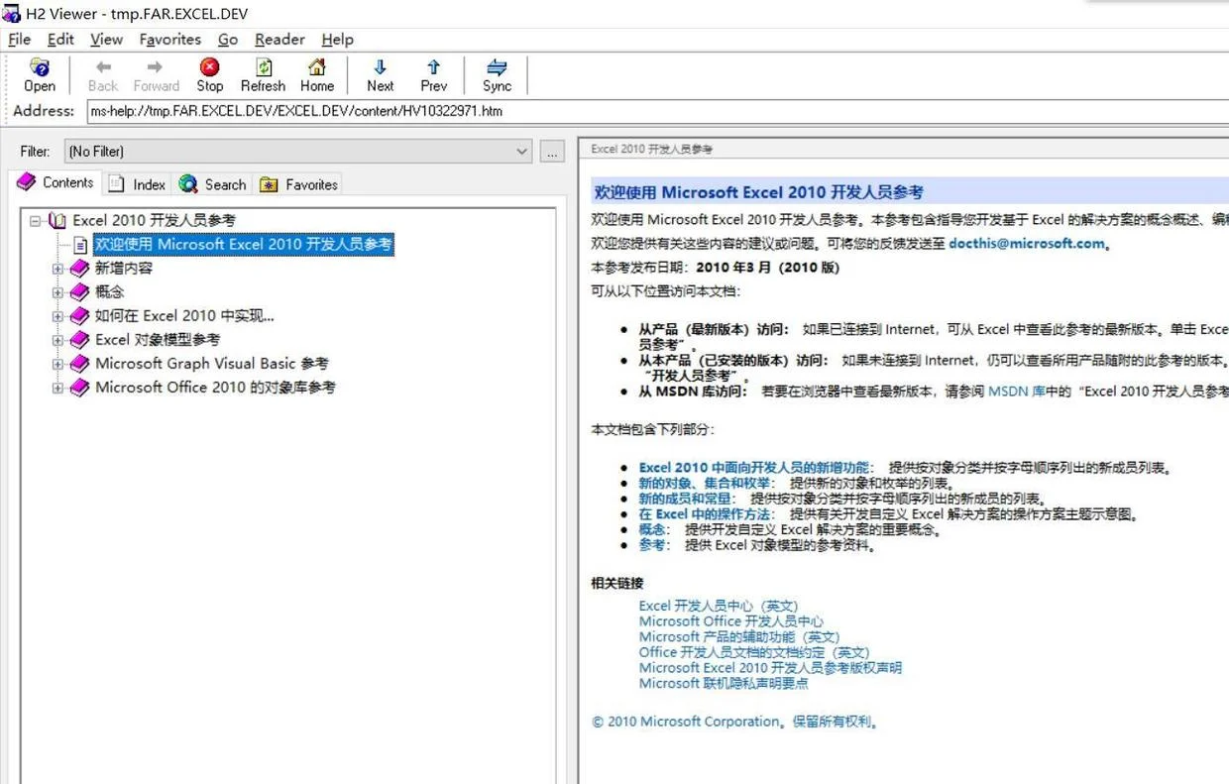Expand the Excel 对象模型参考 node
Viewport: 1229px width, 784px height.
pos(57,340)
